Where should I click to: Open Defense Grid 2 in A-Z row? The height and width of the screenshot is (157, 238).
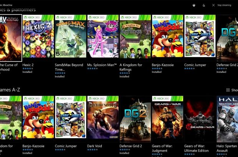pos(135,119)
